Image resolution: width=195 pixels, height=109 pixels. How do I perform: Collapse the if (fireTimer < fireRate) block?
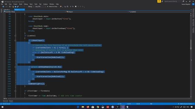pos(15,91)
